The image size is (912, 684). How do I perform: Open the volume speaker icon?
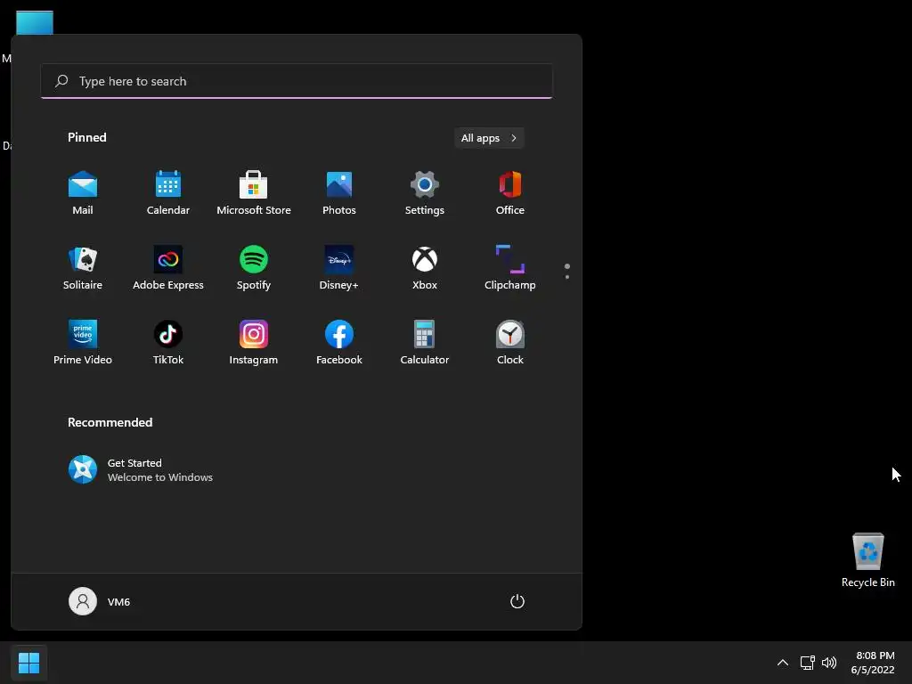click(829, 663)
